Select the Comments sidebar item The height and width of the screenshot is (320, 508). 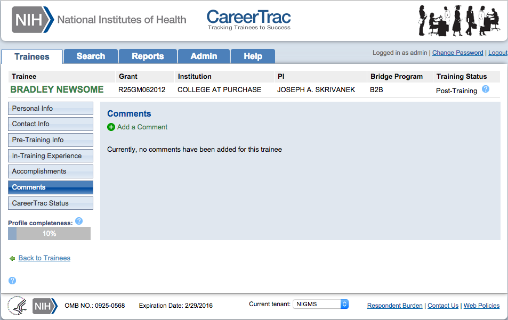[x=51, y=187]
